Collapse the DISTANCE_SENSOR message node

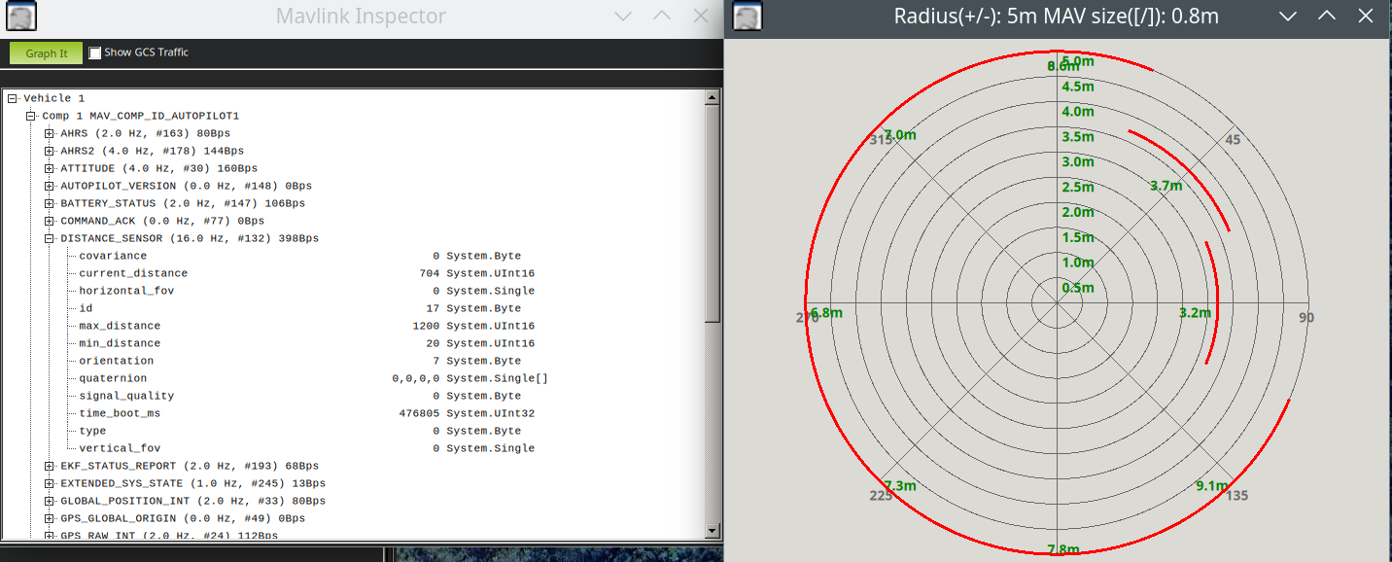point(50,238)
